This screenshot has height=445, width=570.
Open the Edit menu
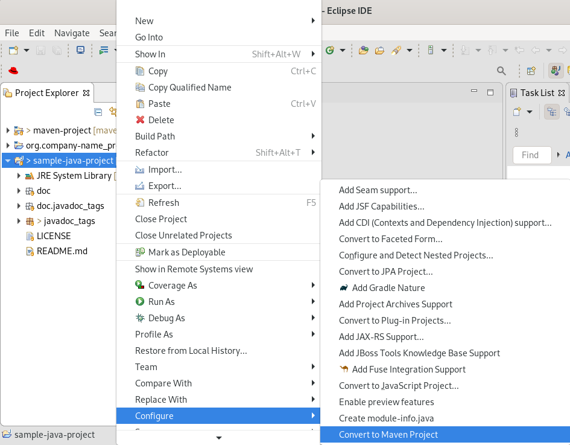[x=37, y=33]
